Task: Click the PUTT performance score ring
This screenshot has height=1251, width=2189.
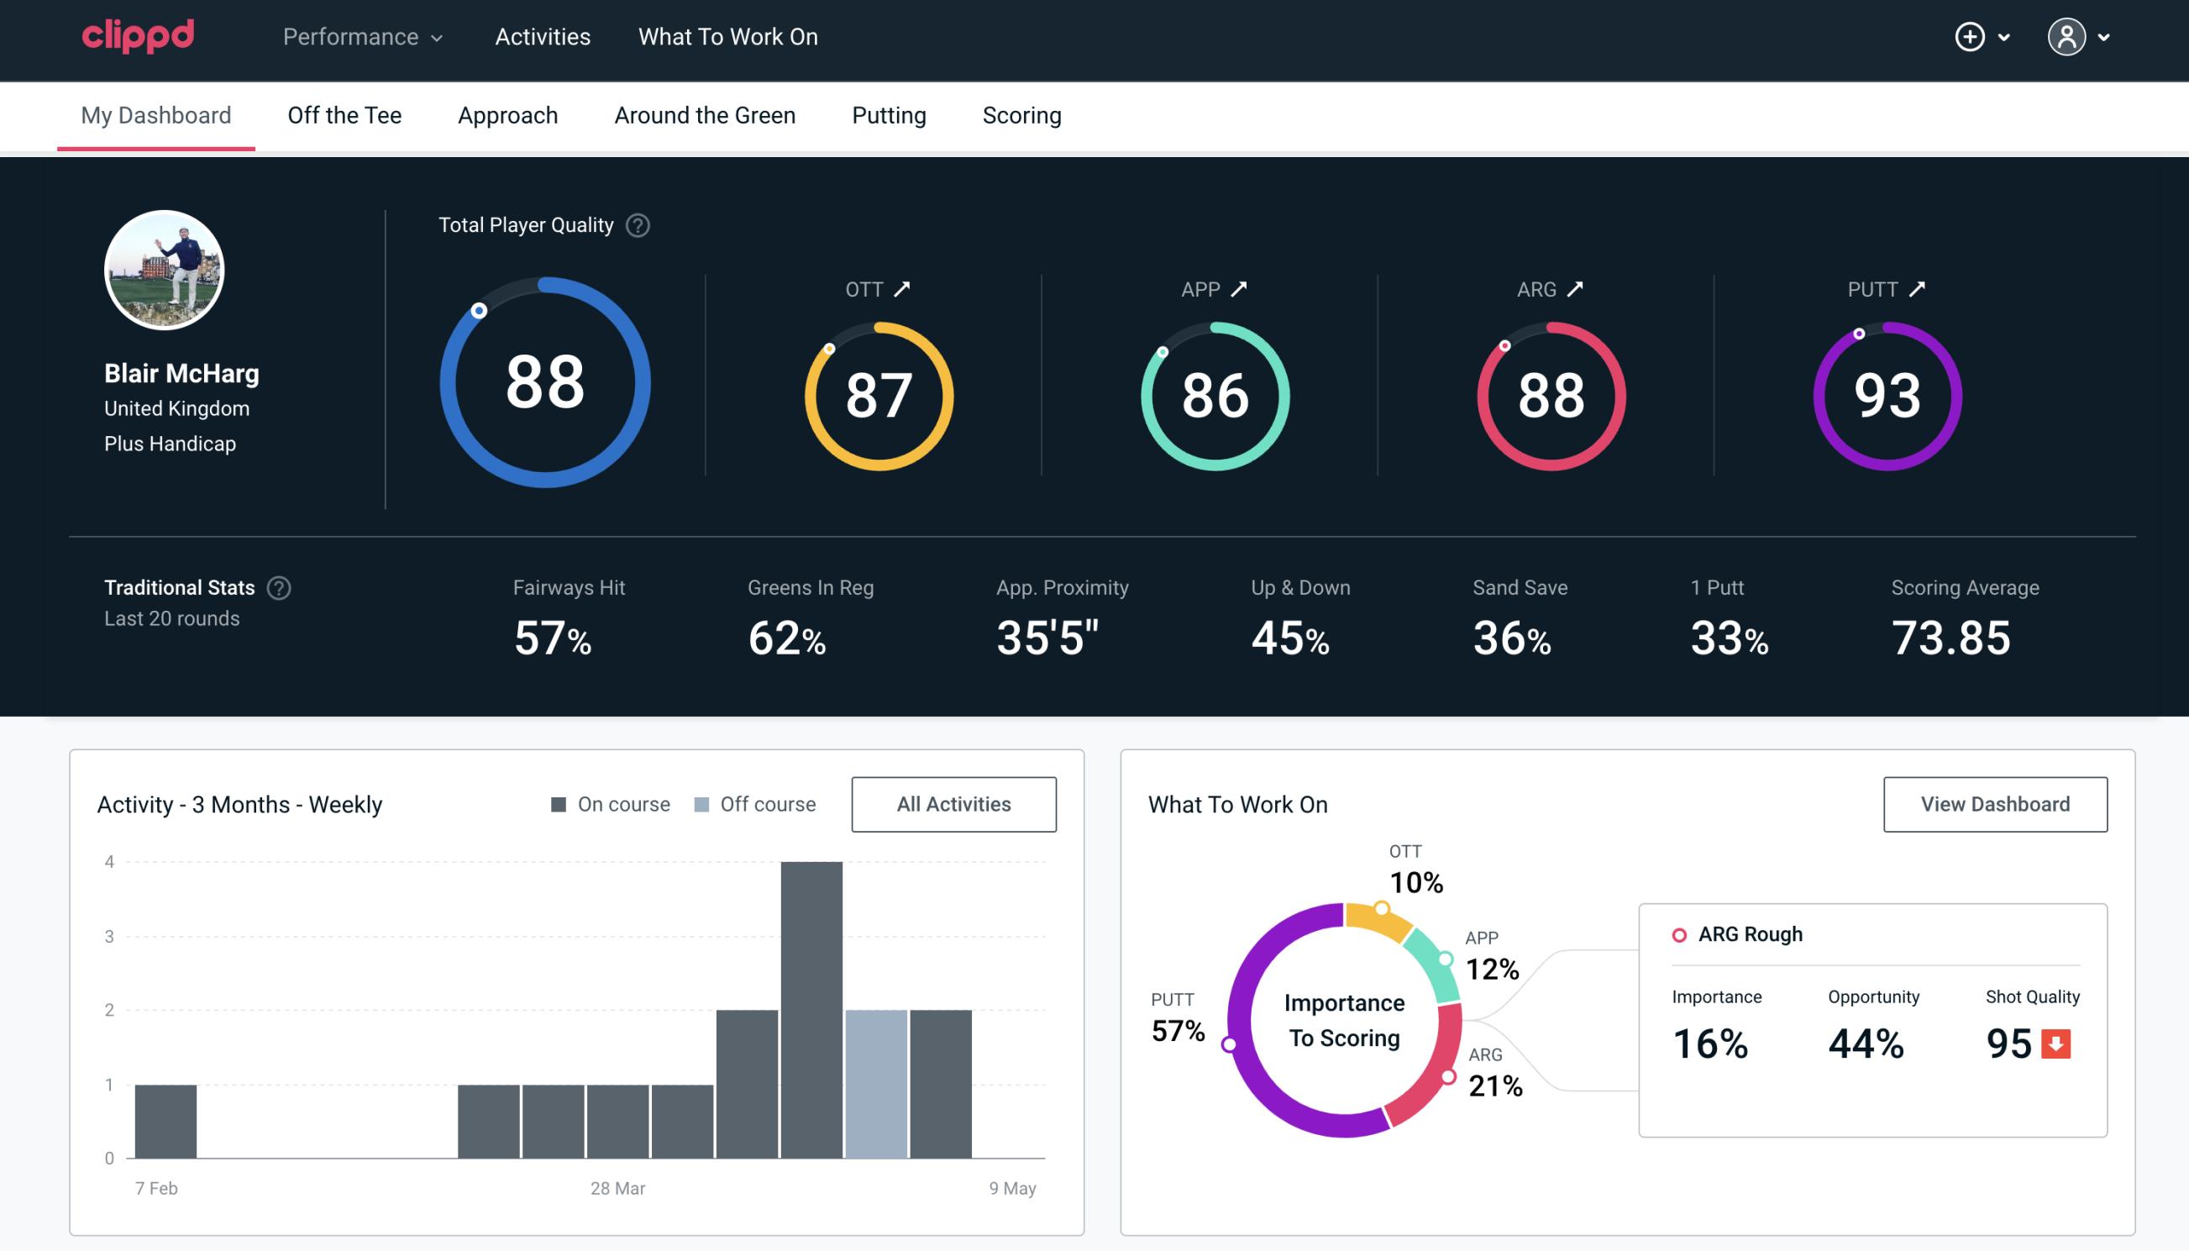Action: coord(1887,394)
